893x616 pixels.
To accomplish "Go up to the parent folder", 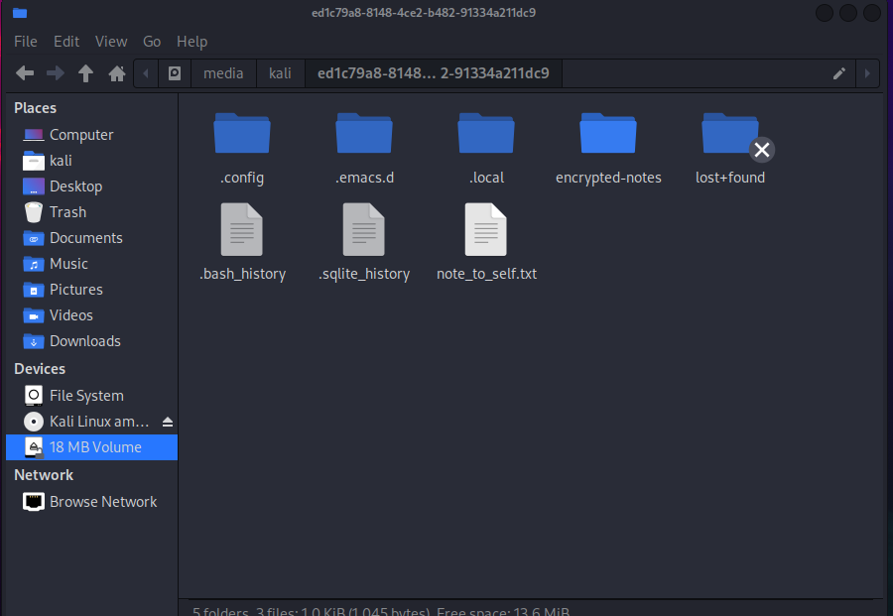I will tap(86, 73).
